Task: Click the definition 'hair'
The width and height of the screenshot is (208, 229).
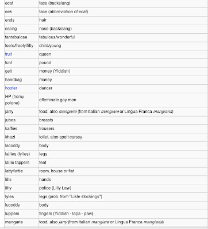Action: [x=43, y=20]
